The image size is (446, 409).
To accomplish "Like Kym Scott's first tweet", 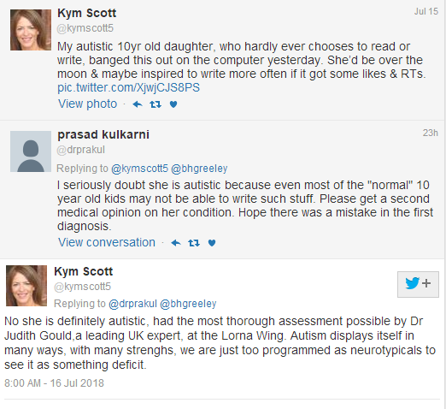I will coord(173,104).
